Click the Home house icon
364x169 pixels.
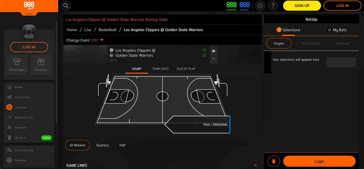tap(9, 87)
